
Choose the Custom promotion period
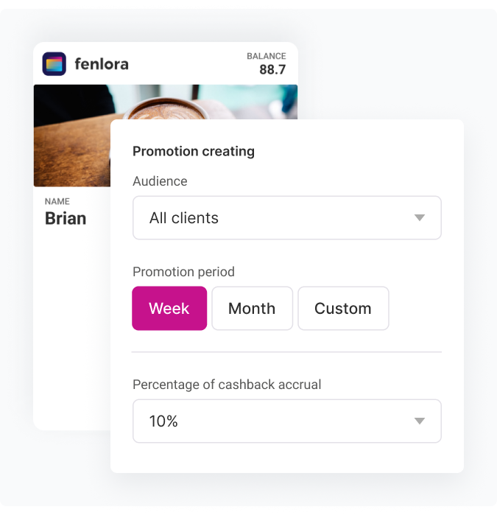click(343, 309)
